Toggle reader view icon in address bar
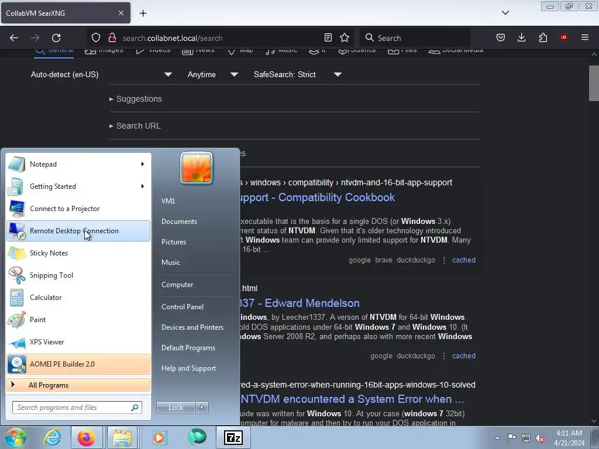The image size is (599, 449). [328, 37]
